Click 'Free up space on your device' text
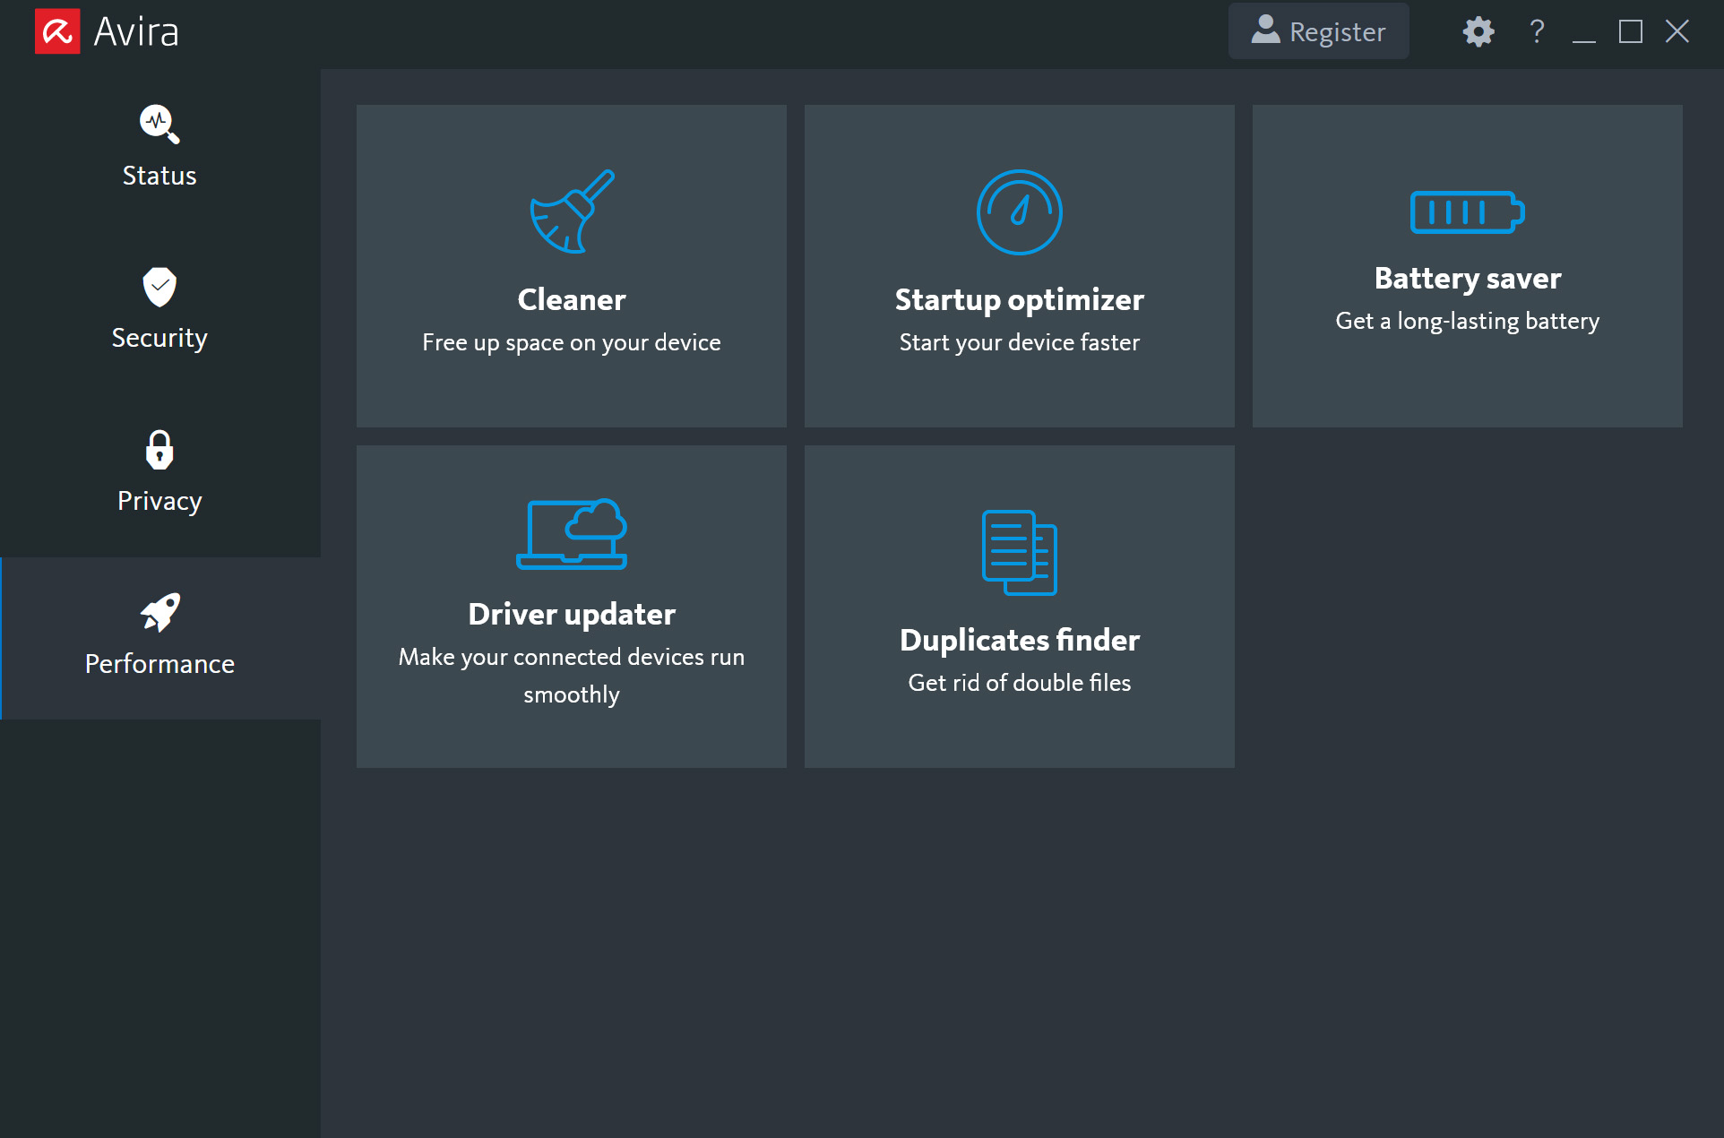Screen dimensions: 1724x1138 click(x=572, y=343)
